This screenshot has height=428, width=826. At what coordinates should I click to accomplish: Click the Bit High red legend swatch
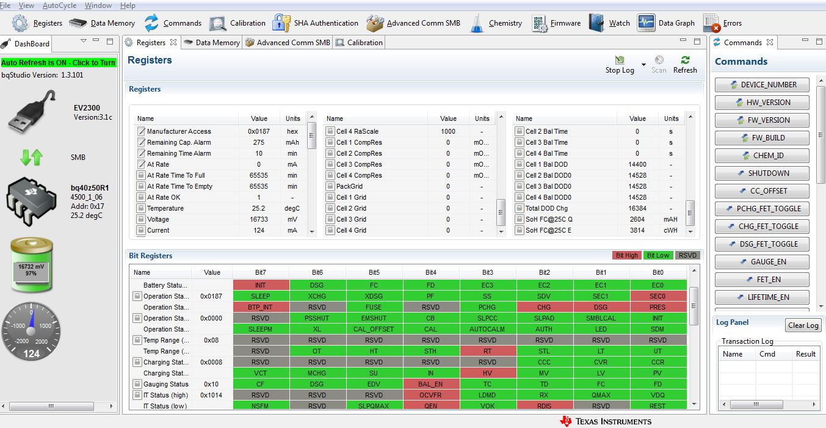[627, 255]
